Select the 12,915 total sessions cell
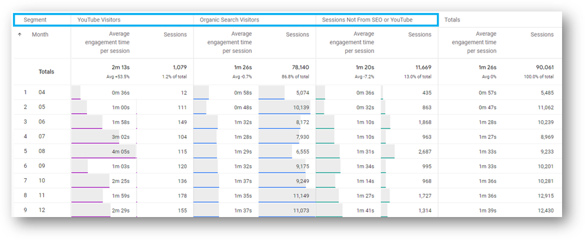This screenshot has height=240, width=585. tap(546, 196)
